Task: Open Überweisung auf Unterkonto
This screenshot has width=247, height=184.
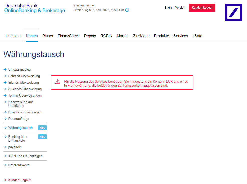Action: [x=21, y=104]
